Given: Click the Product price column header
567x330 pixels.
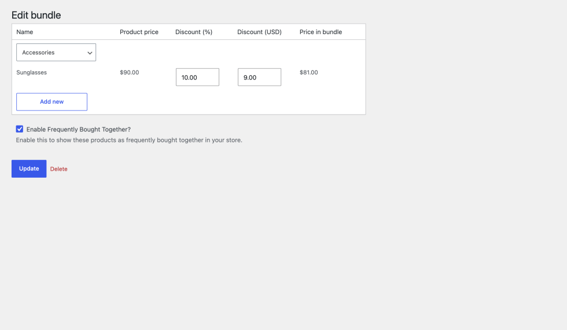Looking at the screenshot, I should [139, 32].
